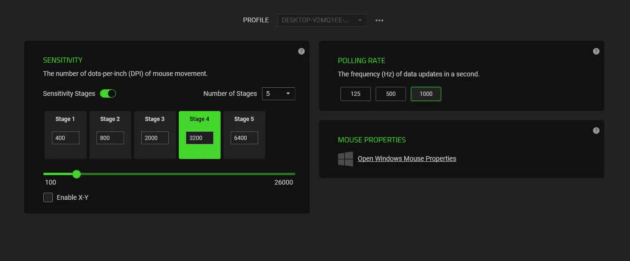Click the Stage 3 DPI field showing 2000

[x=155, y=138]
